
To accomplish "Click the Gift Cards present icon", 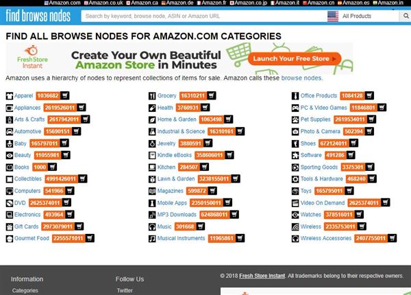I will [10, 227].
